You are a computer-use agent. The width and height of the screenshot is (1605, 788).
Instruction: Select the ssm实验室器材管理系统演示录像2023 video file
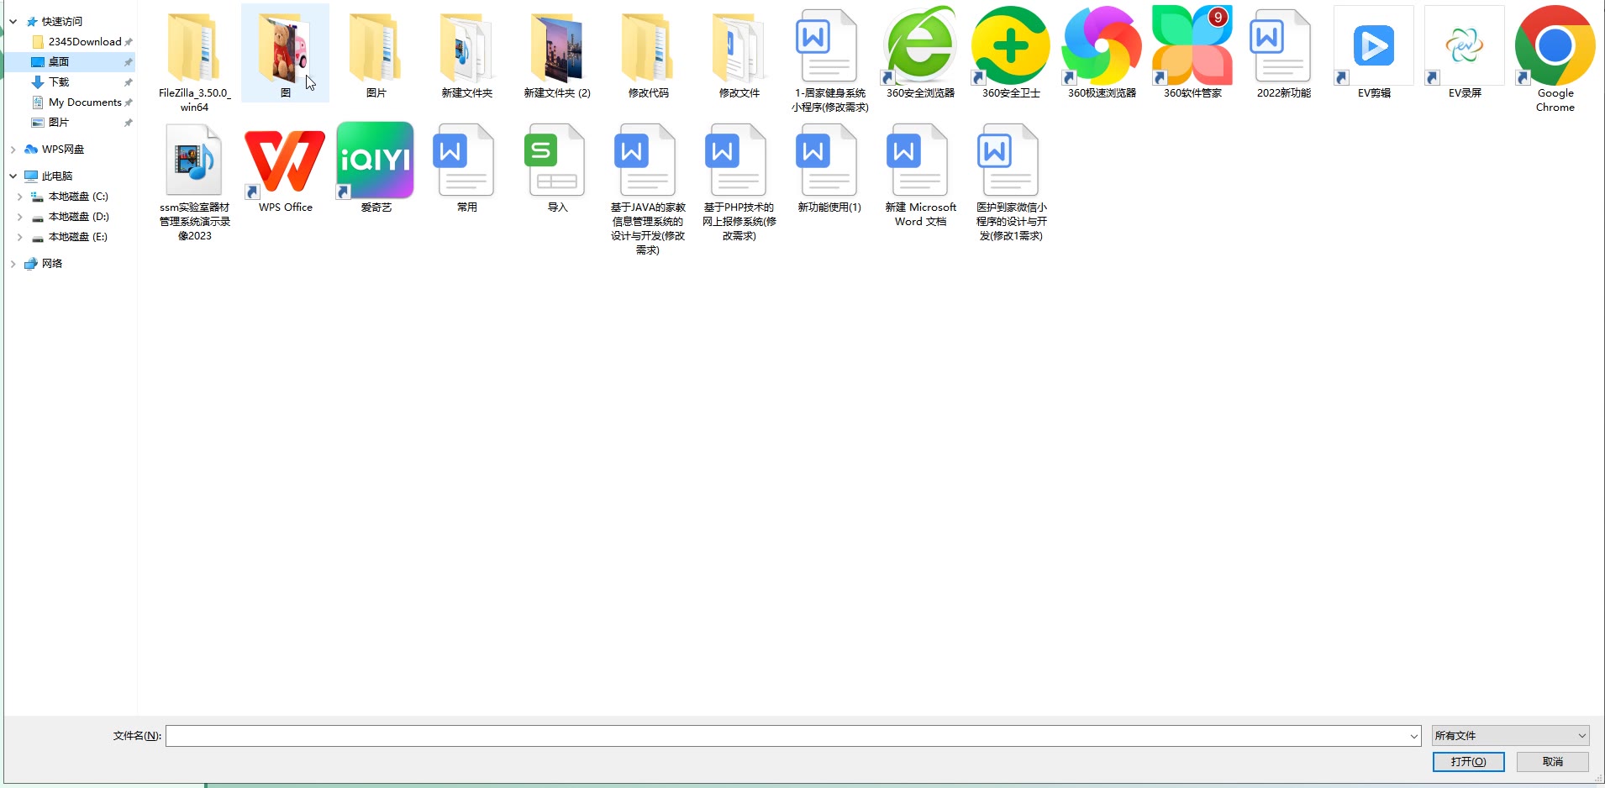pyautogui.click(x=194, y=182)
